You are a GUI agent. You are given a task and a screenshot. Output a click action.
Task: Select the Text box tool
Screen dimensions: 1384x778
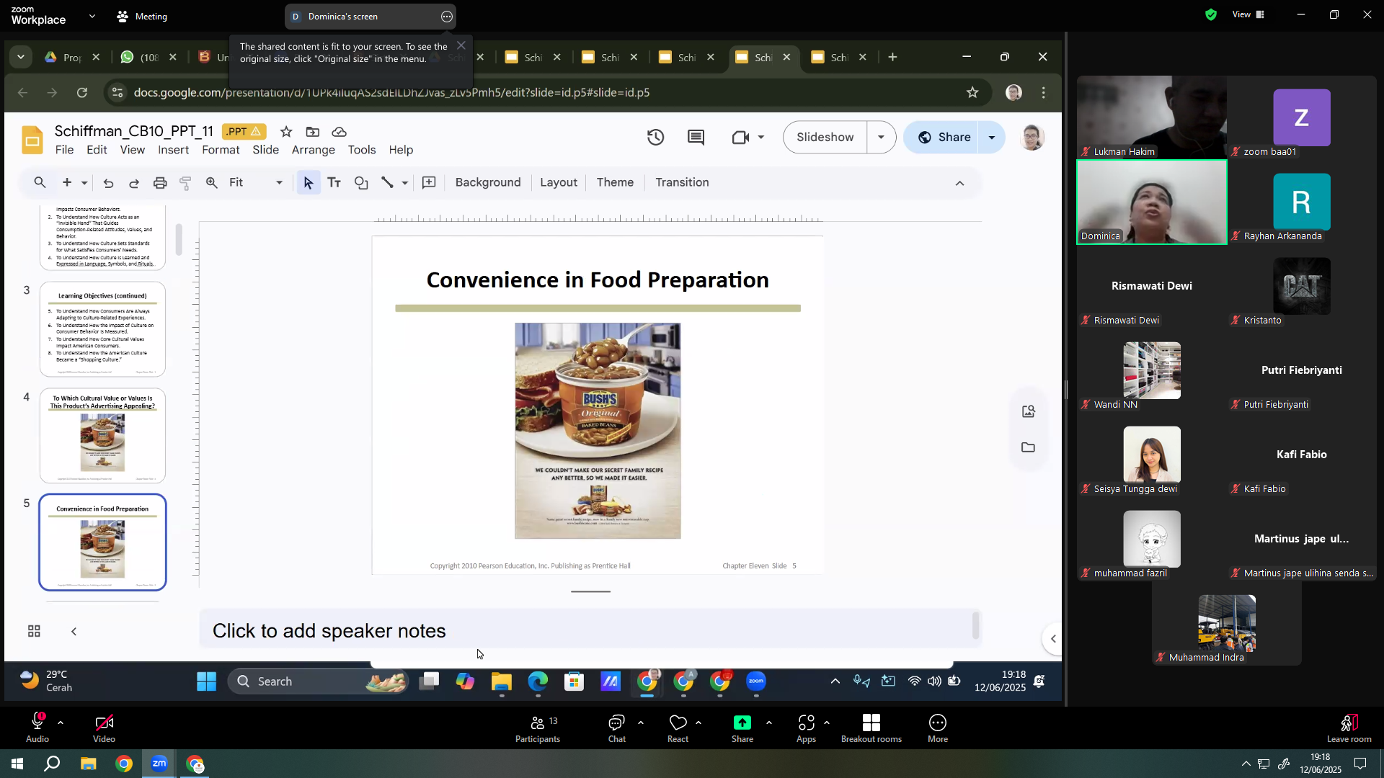(x=334, y=183)
